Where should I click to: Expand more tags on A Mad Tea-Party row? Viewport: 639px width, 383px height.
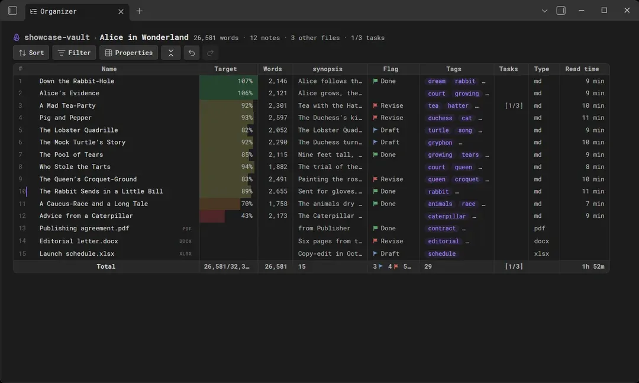[477, 107]
